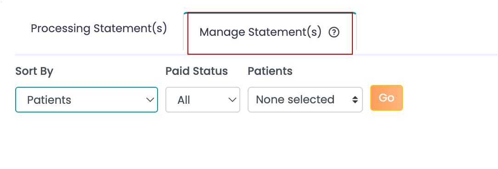The width and height of the screenshot is (498, 169).
Task: Open the Patients multi-select dropdown
Action: [x=305, y=100]
